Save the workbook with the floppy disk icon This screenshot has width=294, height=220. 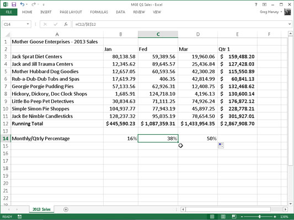click(x=14, y=4)
